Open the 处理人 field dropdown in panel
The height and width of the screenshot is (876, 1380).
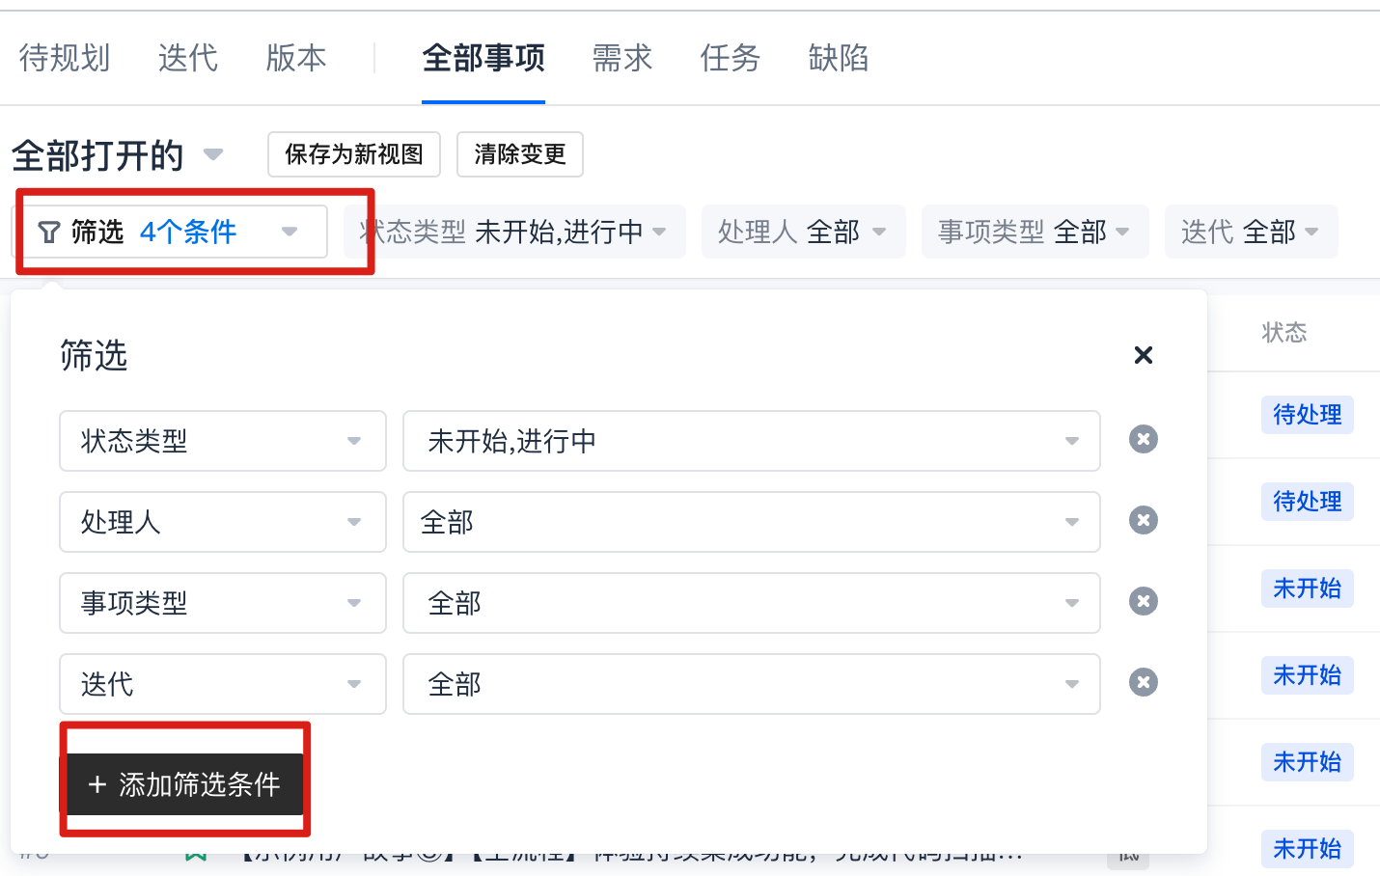click(x=223, y=522)
